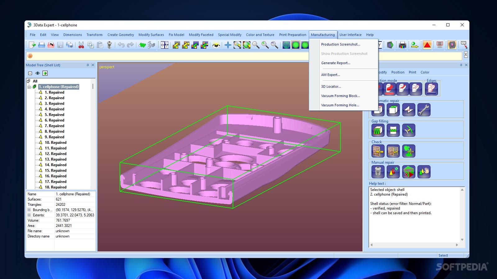This screenshot has width=497, height=279.
Task: Click the trash can Manual repair icon
Action: click(x=378, y=171)
